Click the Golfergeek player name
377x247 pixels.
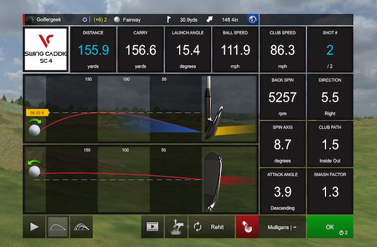48,19
